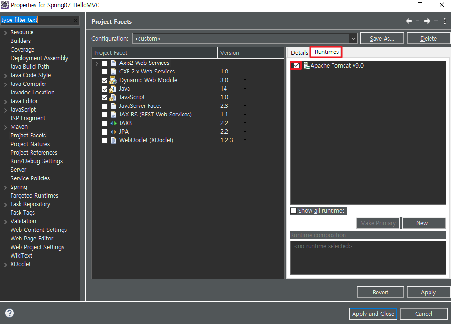Open help with the question mark icon
451x324 pixels.
tap(10, 313)
